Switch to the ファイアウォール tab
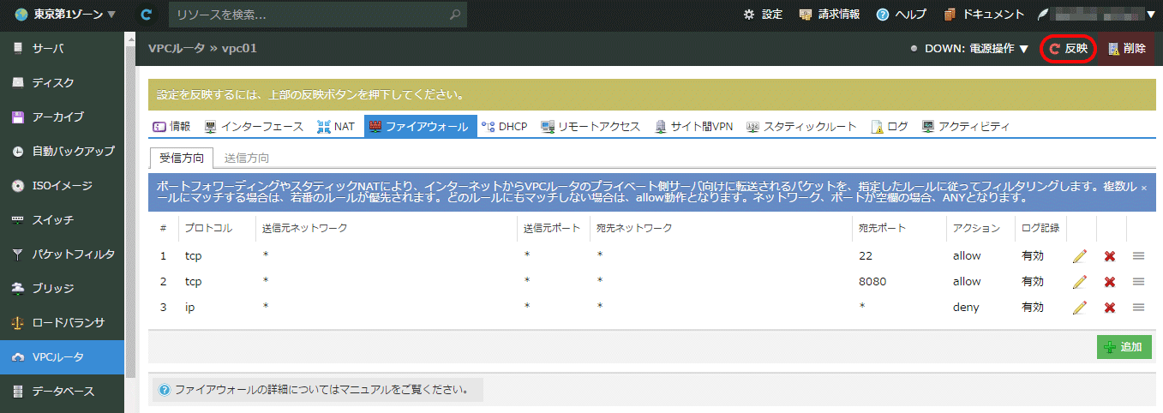This screenshot has width=1163, height=413. coord(419,126)
